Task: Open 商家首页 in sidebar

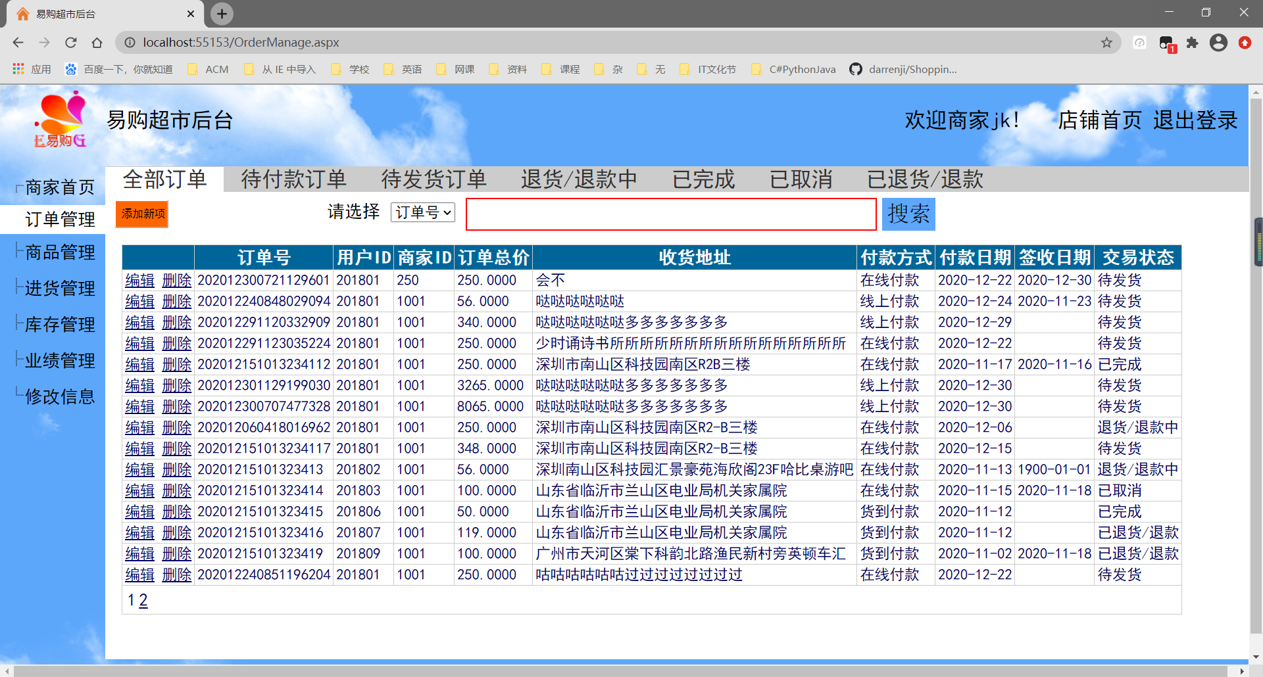Action: pyautogui.click(x=60, y=187)
